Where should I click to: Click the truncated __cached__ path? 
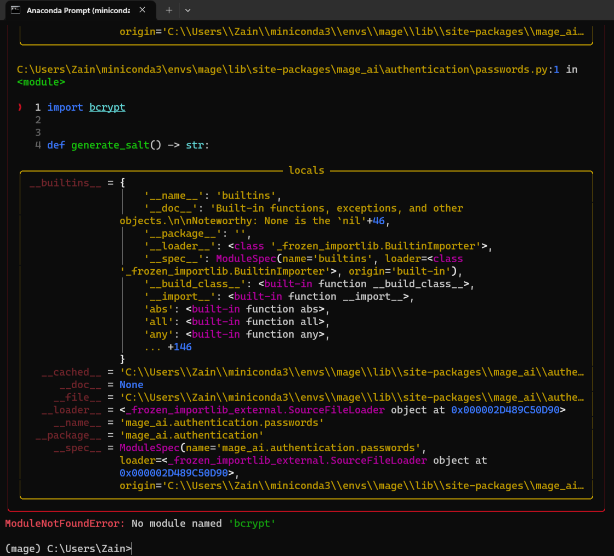pyautogui.click(x=351, y=372)
